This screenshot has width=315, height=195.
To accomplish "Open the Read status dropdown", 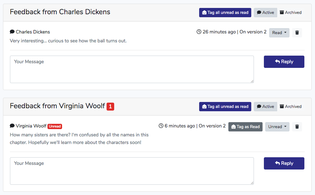I will [279, 33].
